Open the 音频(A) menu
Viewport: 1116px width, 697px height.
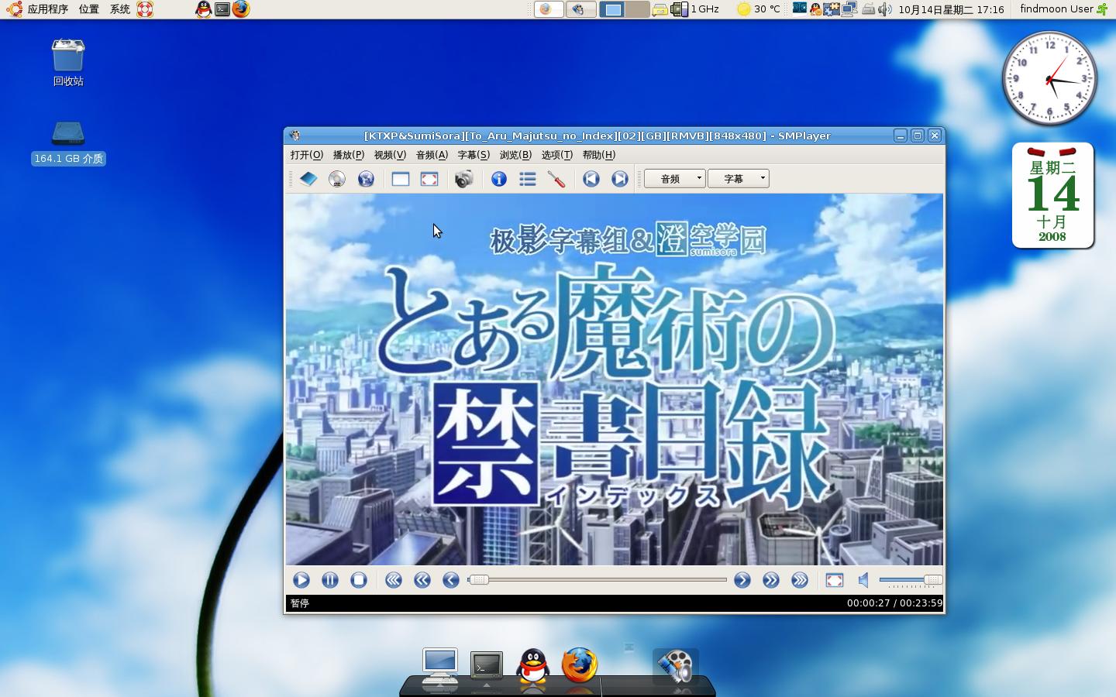[x=432, y=155]
